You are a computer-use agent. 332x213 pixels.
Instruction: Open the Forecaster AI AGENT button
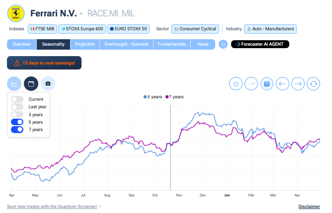[260, 44]
